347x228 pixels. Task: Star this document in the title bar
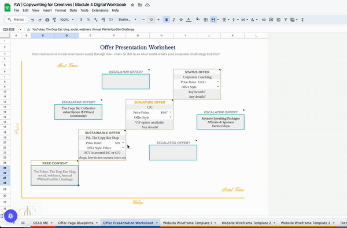click(132, 5)
